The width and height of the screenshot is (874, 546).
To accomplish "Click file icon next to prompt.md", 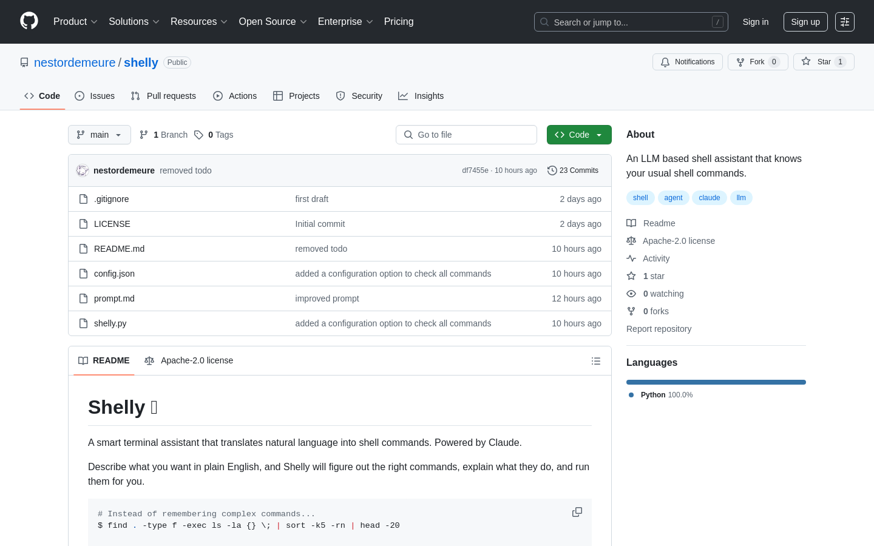I will [84, 298].
